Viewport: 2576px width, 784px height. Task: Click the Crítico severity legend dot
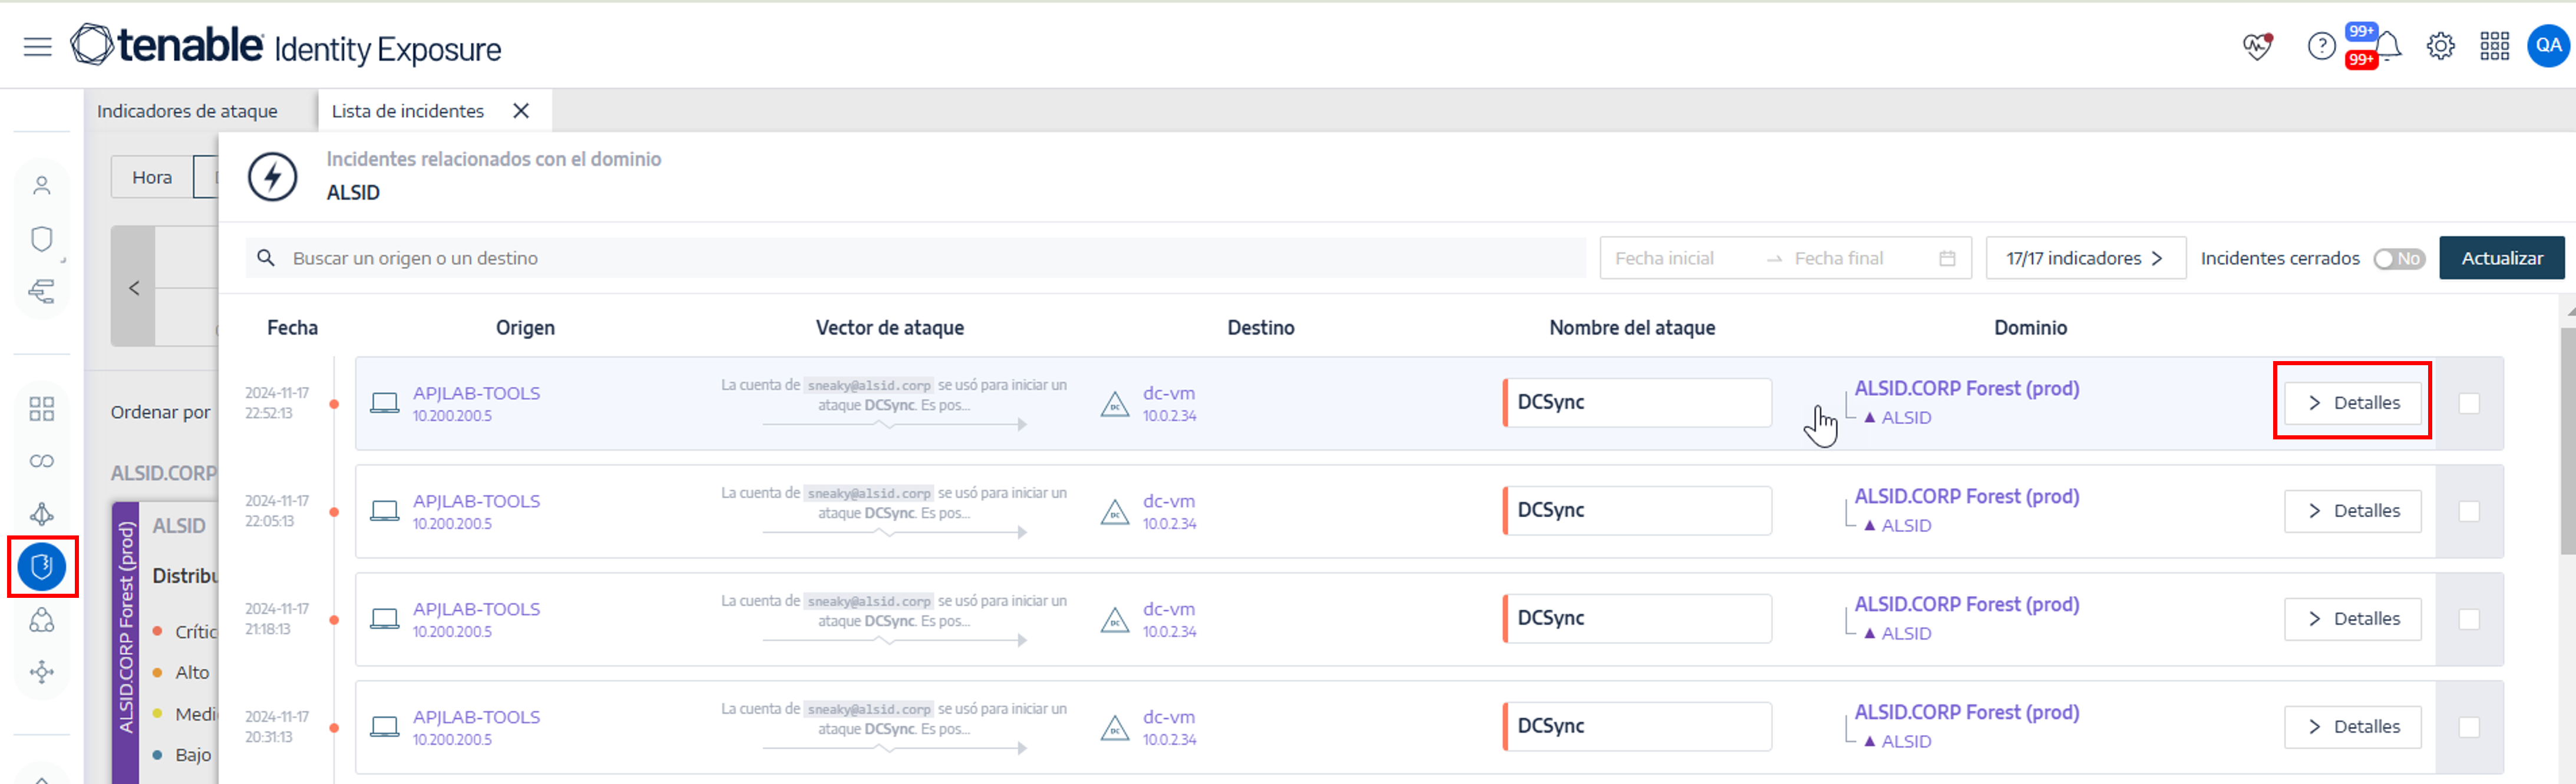click(x=157, y=631)
